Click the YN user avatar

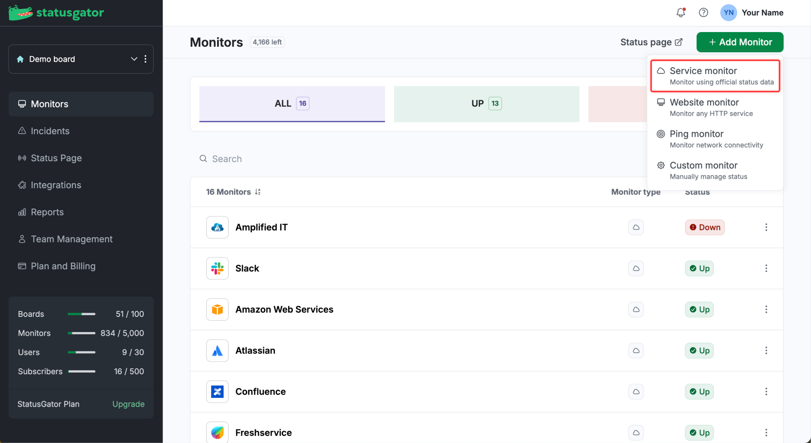click(x=729, y=13)
